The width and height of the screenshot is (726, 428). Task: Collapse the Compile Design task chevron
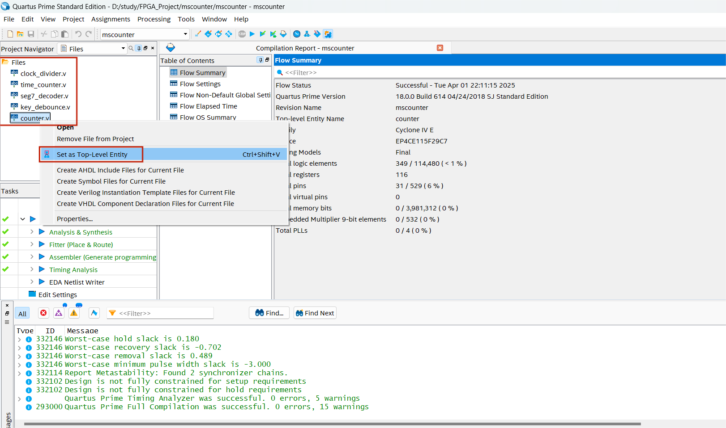pos(22,219)
